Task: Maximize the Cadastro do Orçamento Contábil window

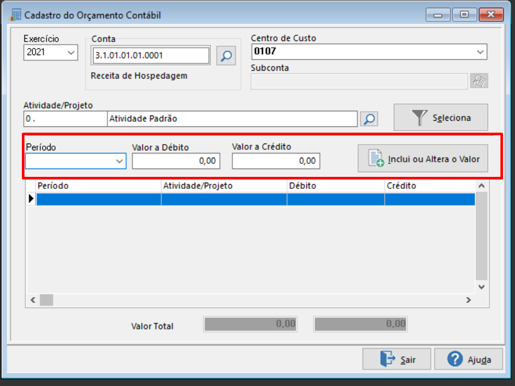Action: [464, 15]
